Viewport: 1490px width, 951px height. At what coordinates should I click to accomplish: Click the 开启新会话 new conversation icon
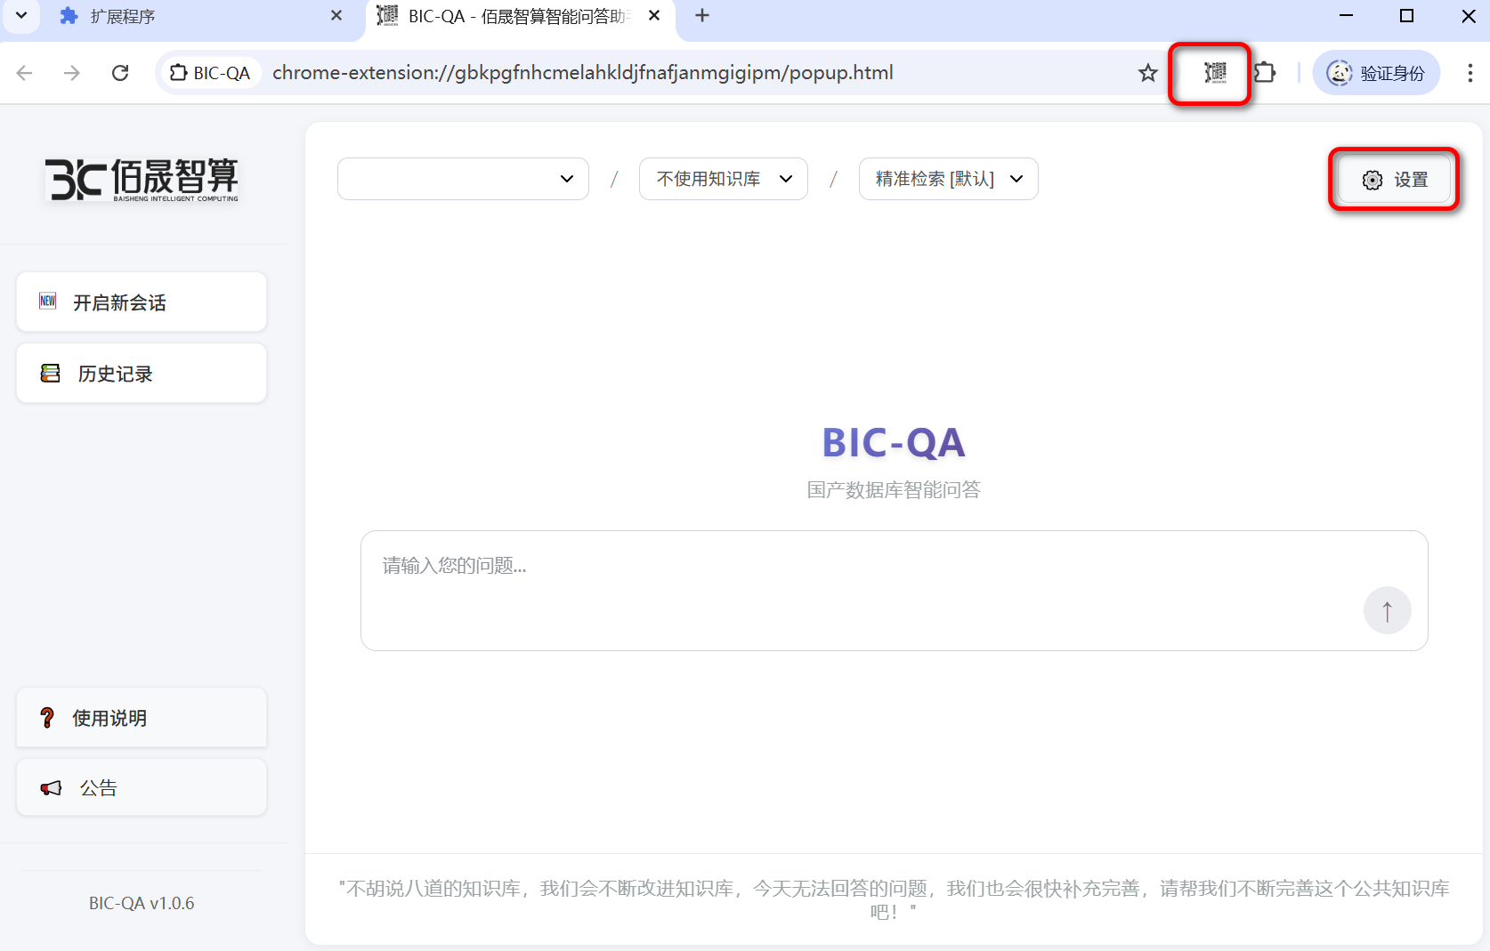tap(49, 302)
